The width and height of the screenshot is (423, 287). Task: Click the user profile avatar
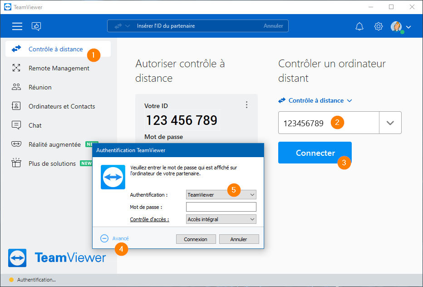point(396,26)
